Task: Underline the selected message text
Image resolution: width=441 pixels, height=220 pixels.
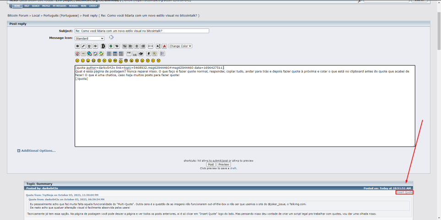Action: pyautogui.click(x=89, y=46)
